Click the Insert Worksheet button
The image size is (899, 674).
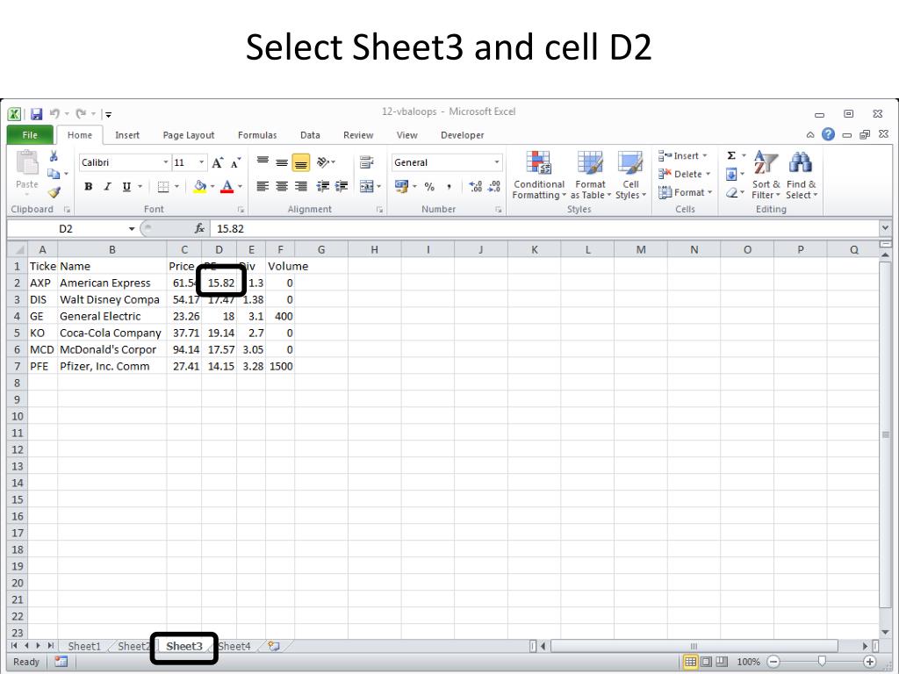tap(274, 646)
